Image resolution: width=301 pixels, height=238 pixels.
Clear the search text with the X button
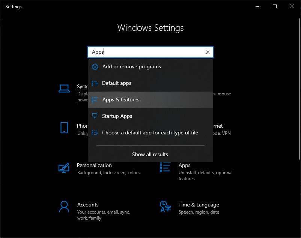tap(208, 53)
